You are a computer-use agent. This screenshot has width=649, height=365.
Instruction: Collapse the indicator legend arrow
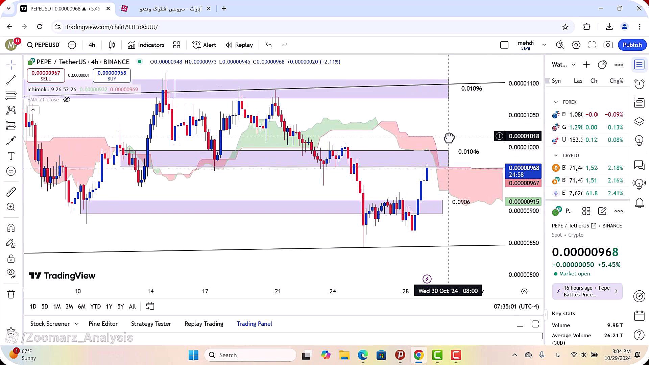click(x=33, y=110)
